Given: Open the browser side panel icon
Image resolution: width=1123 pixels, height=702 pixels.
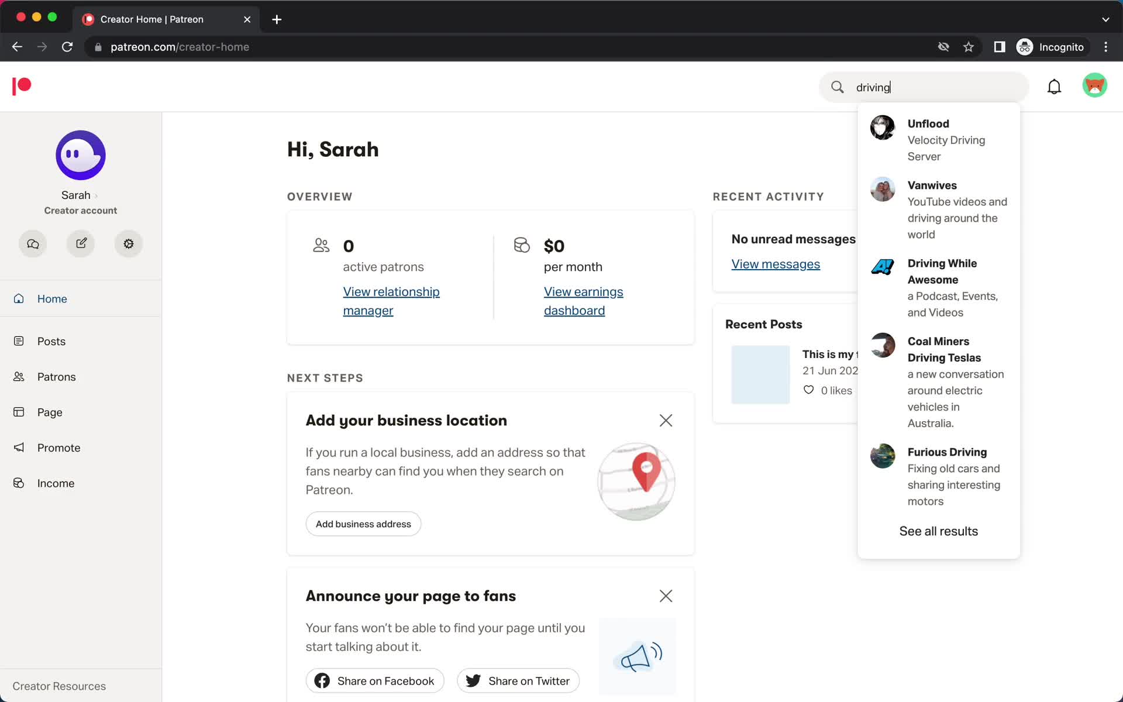Looking at the screenshot, I should point(1000,47).
